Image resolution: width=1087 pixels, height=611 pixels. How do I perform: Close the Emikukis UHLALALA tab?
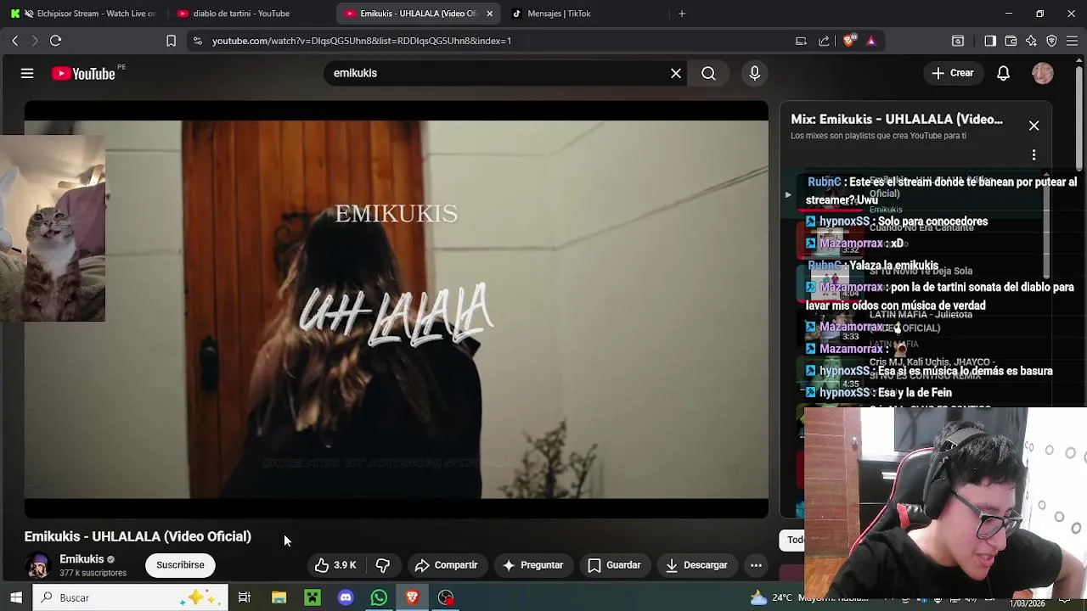[489, 14]
